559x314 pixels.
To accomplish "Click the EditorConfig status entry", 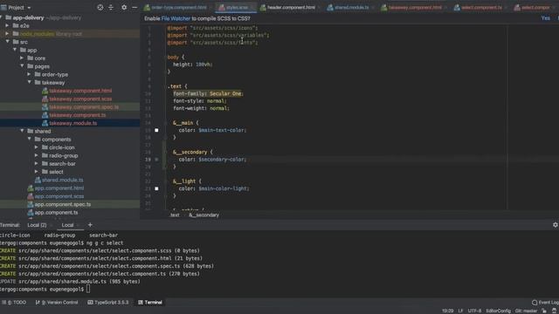I will point(498,311).
